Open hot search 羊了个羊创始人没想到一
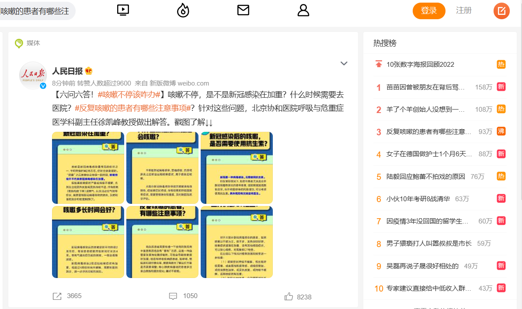Viewport: 522px width, 309px height. pyautogui.click(x=425, y=109)
